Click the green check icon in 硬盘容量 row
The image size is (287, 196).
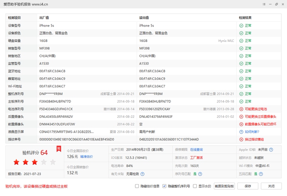tap(241, 41)
